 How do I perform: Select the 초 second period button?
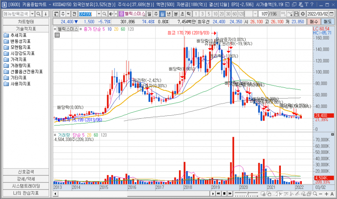click(182, 14)
